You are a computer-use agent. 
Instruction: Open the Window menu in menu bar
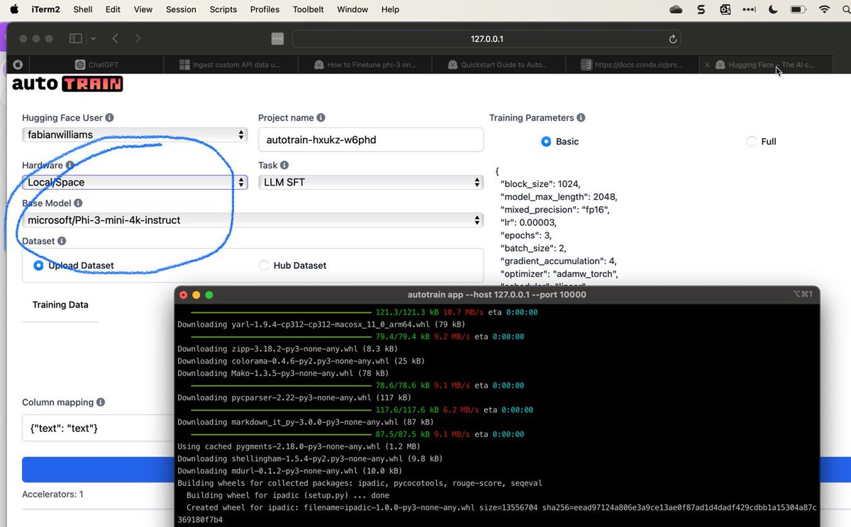(352, 9)
